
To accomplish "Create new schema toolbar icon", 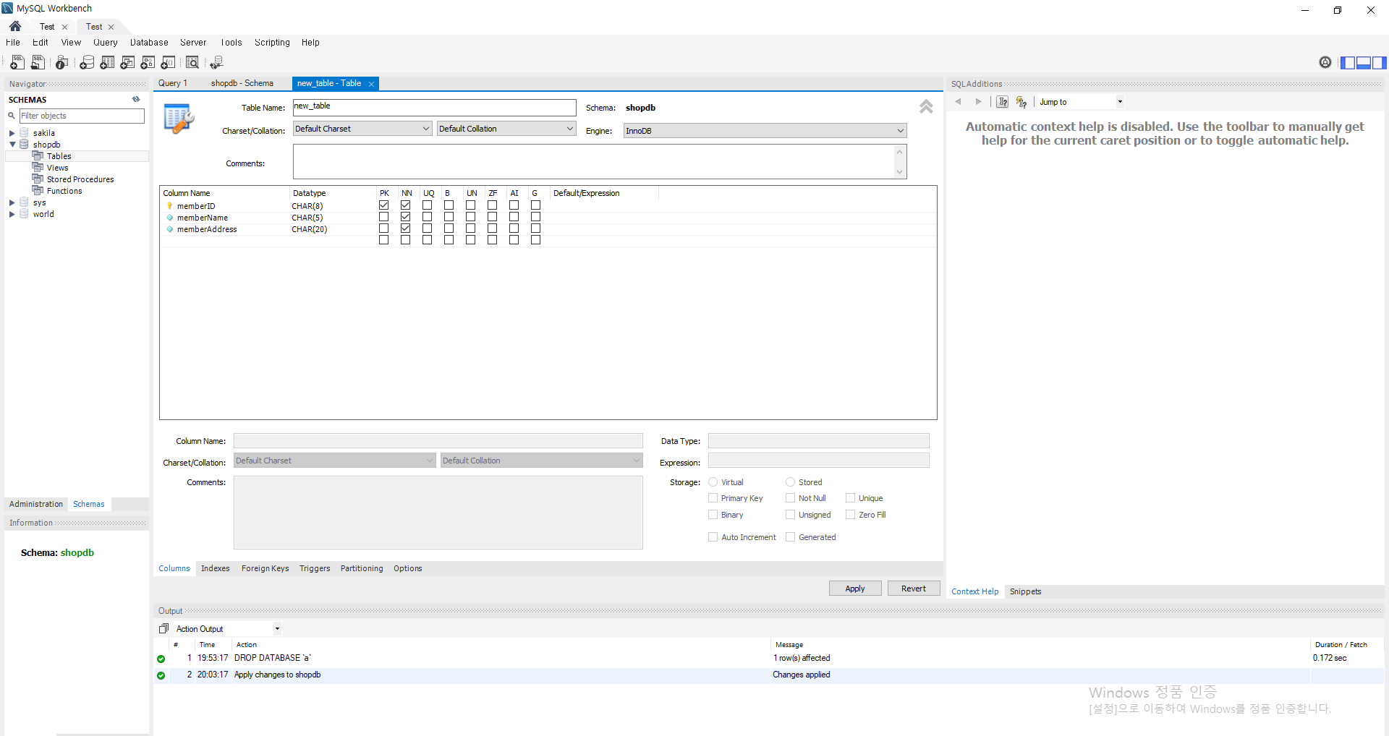I will click(x=87, y=62).
